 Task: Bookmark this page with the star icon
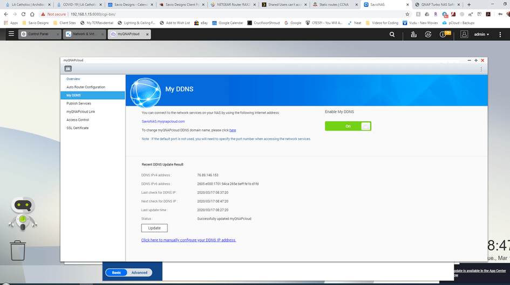point(407,14)
